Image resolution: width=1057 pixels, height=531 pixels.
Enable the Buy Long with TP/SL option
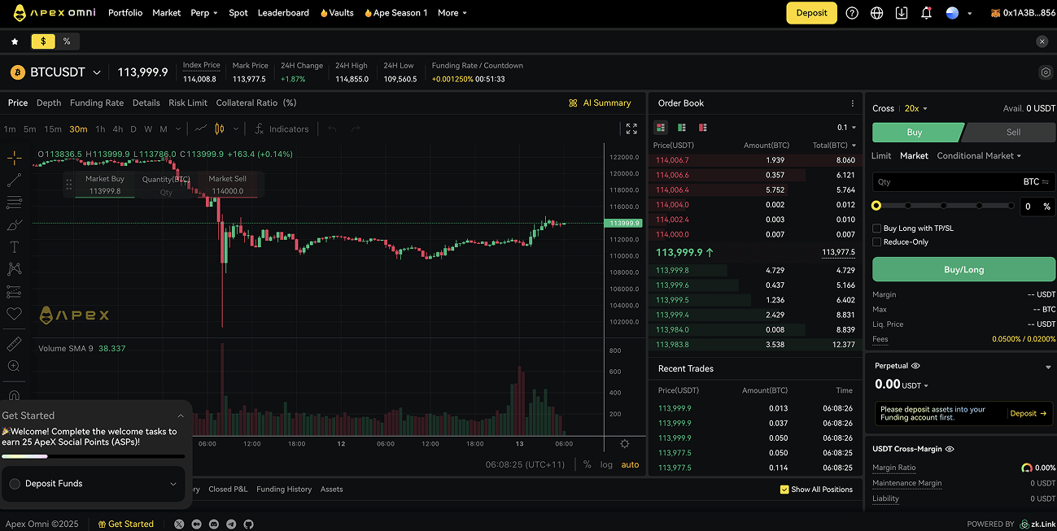877,228
